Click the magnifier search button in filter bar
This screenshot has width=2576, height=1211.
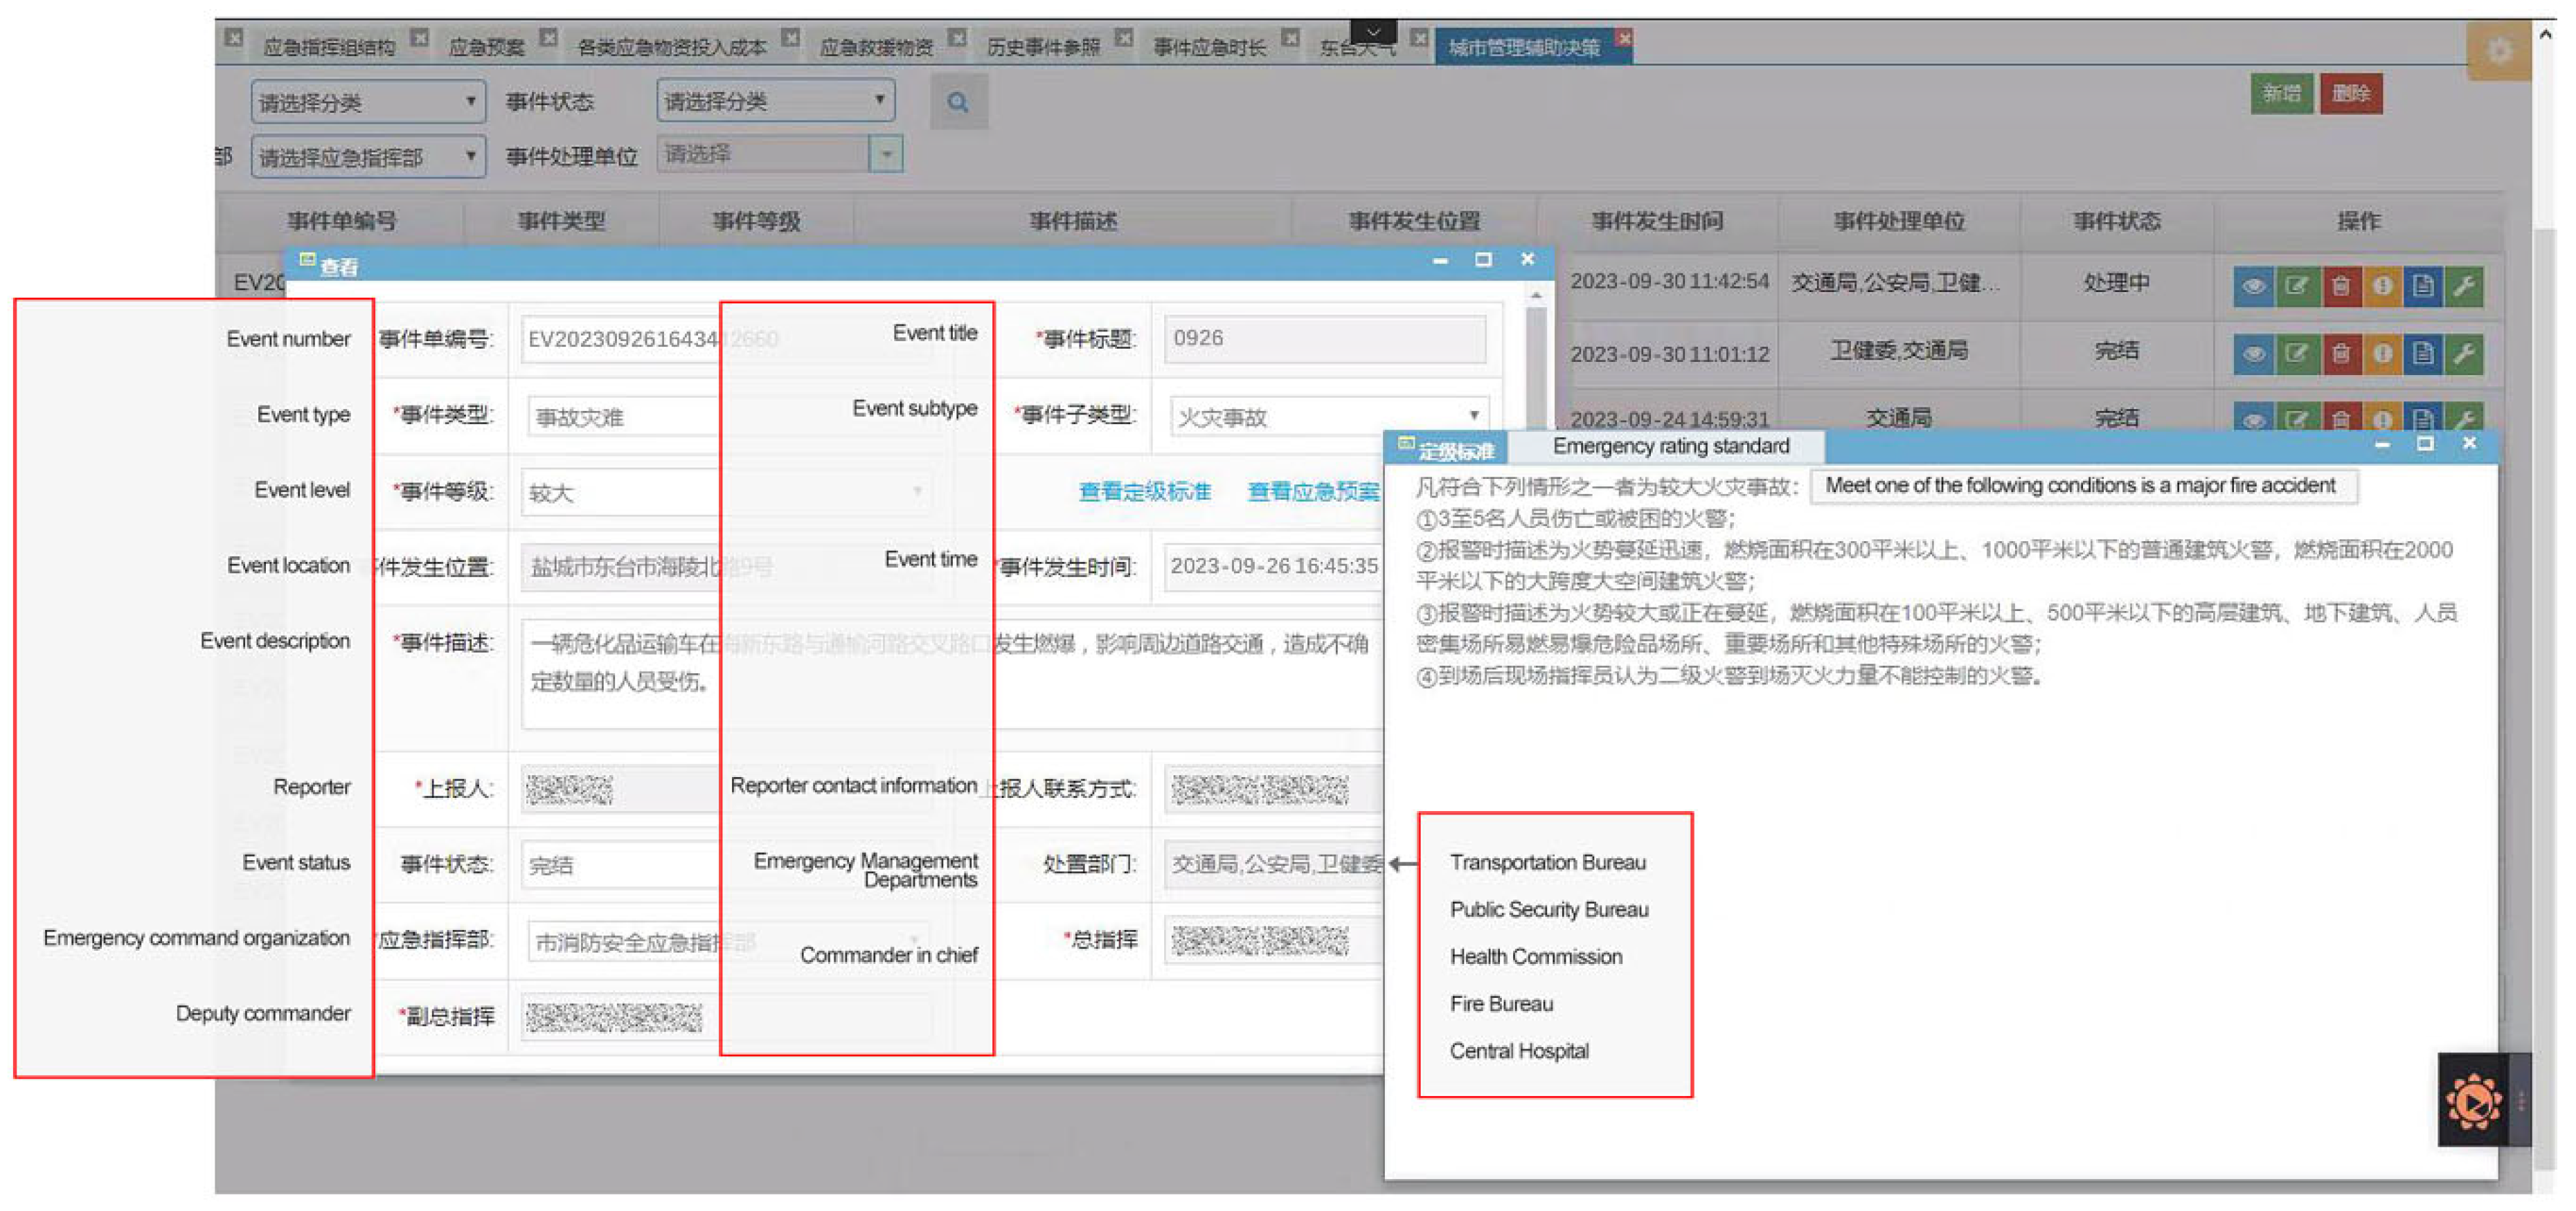pyautogui.click(x=958, y=102)
